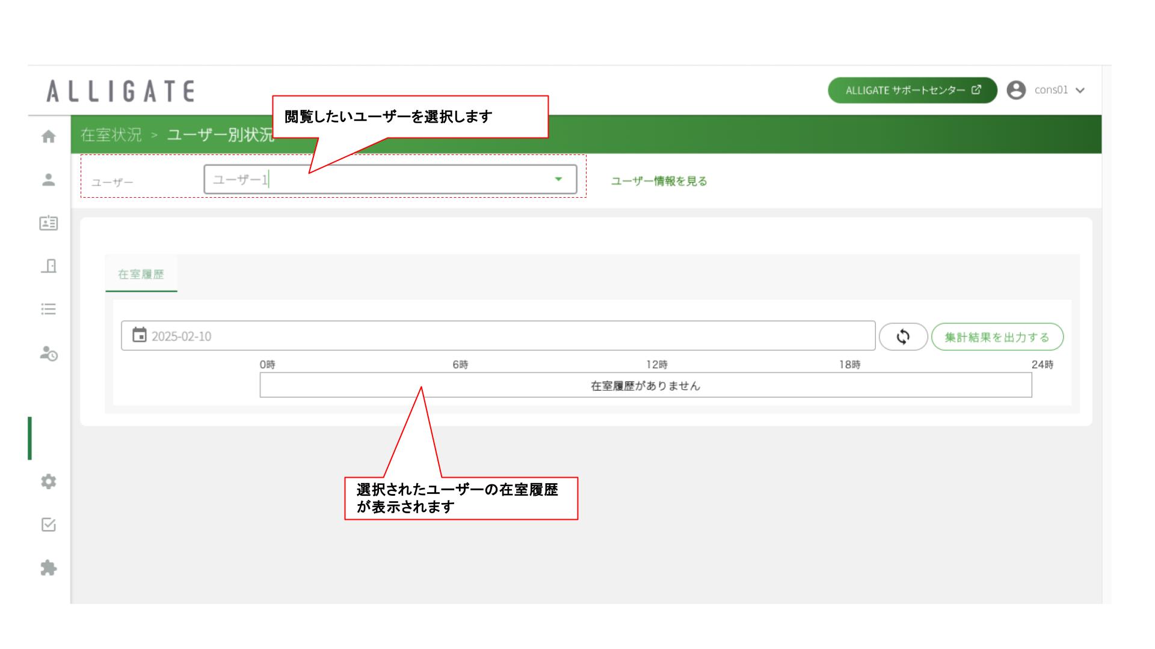The width and height of the screenshot is (1155, 649).
Task: Open the user-with-clock icon in sidebar
Action: [49, 353]
